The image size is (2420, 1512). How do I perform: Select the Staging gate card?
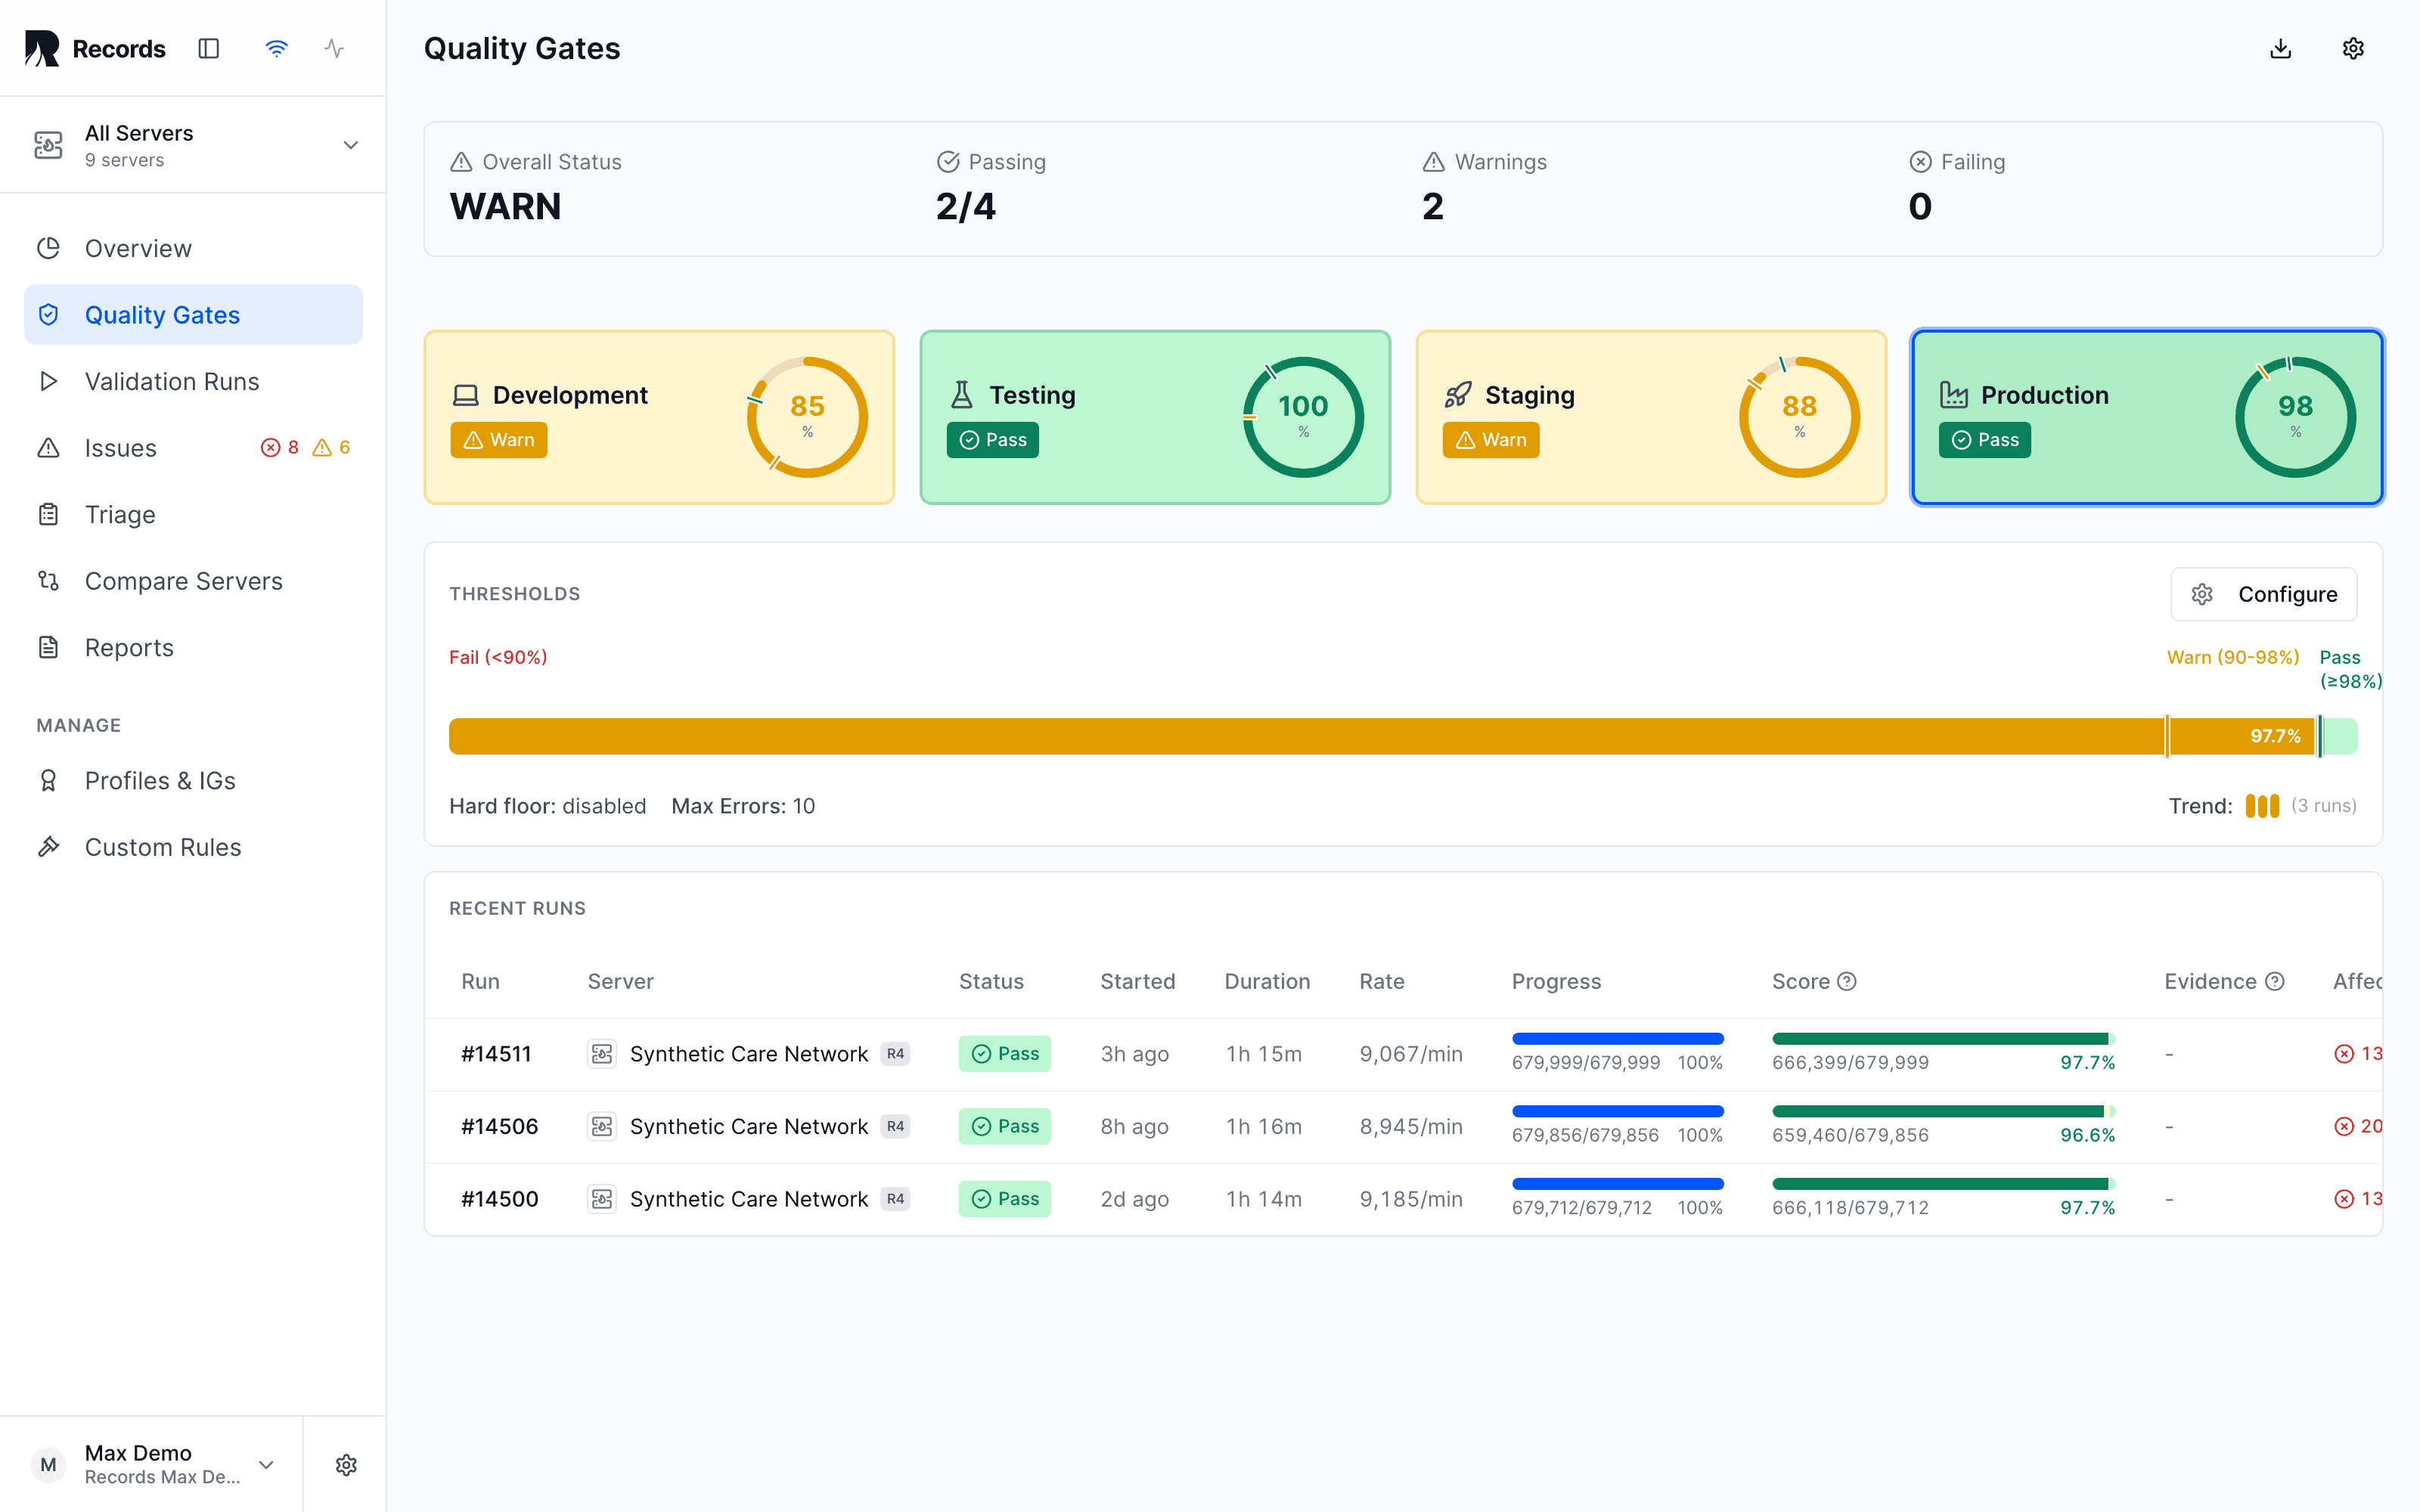(x=1651, y=417)
